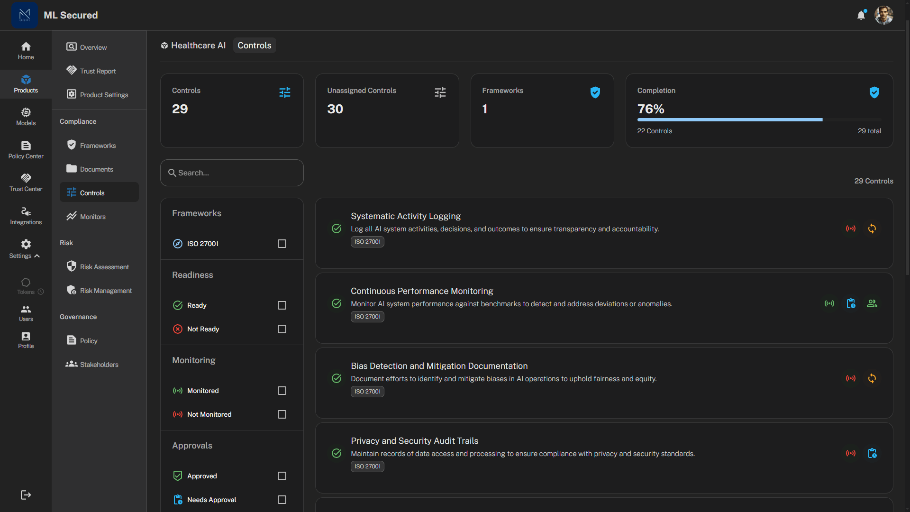Open Integrations from the left rail
The width and height of the screenshot is (910, 512).
(x=26, y=216)
